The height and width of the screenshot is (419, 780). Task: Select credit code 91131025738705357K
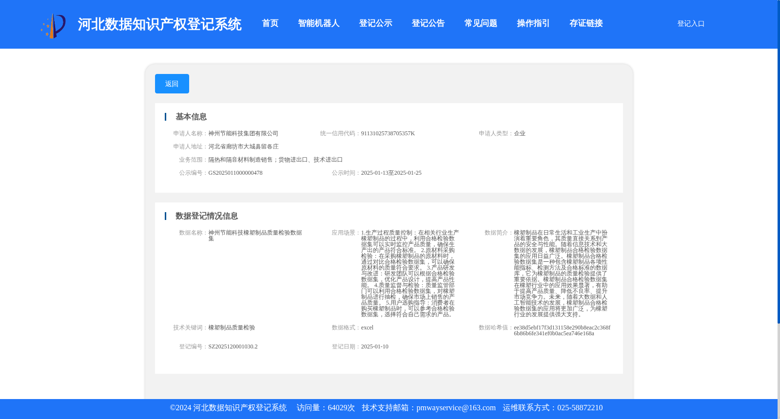coord(388,133)
